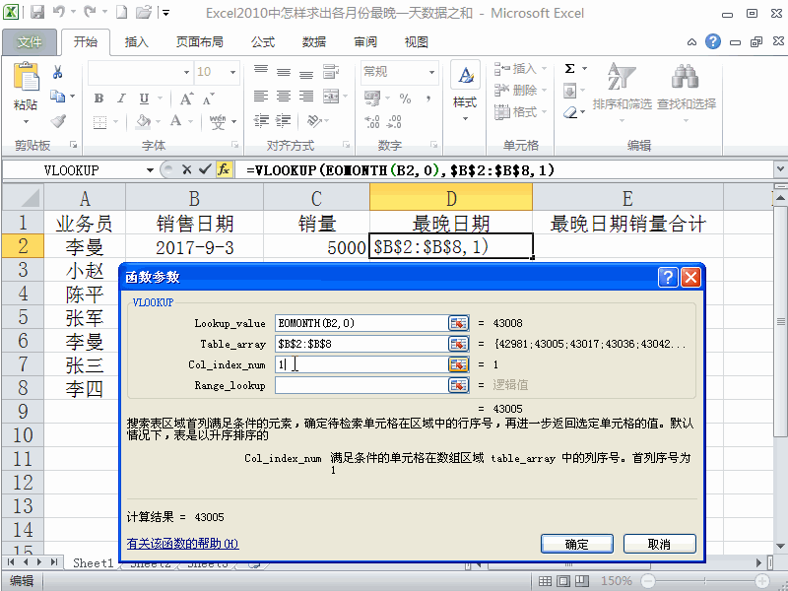Click the AutoSum sigma icon
788x591 pixels.
[x=569, y=68]
